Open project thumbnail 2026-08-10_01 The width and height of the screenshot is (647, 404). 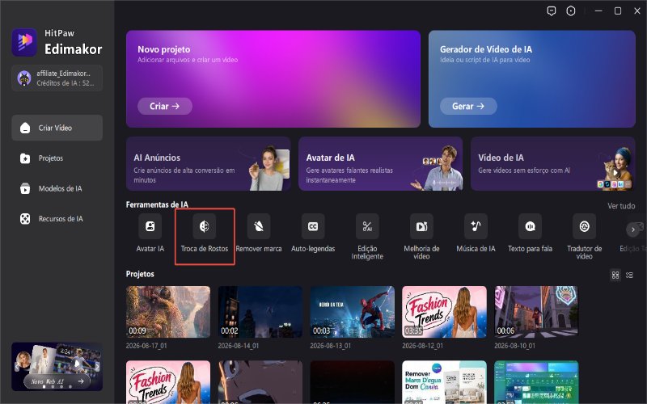coord(536,312)
